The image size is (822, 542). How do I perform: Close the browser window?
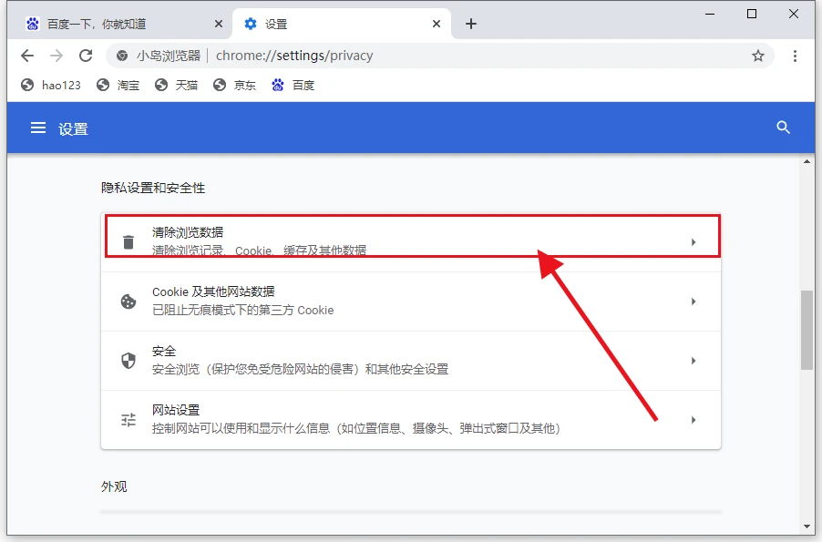coord(794,15)
